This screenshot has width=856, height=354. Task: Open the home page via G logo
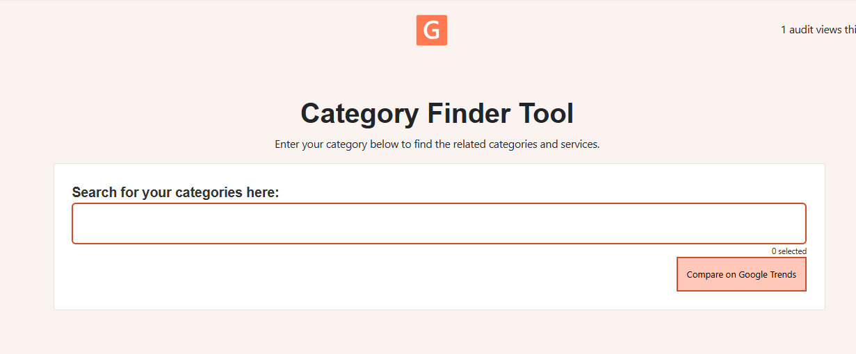point(431,31)
